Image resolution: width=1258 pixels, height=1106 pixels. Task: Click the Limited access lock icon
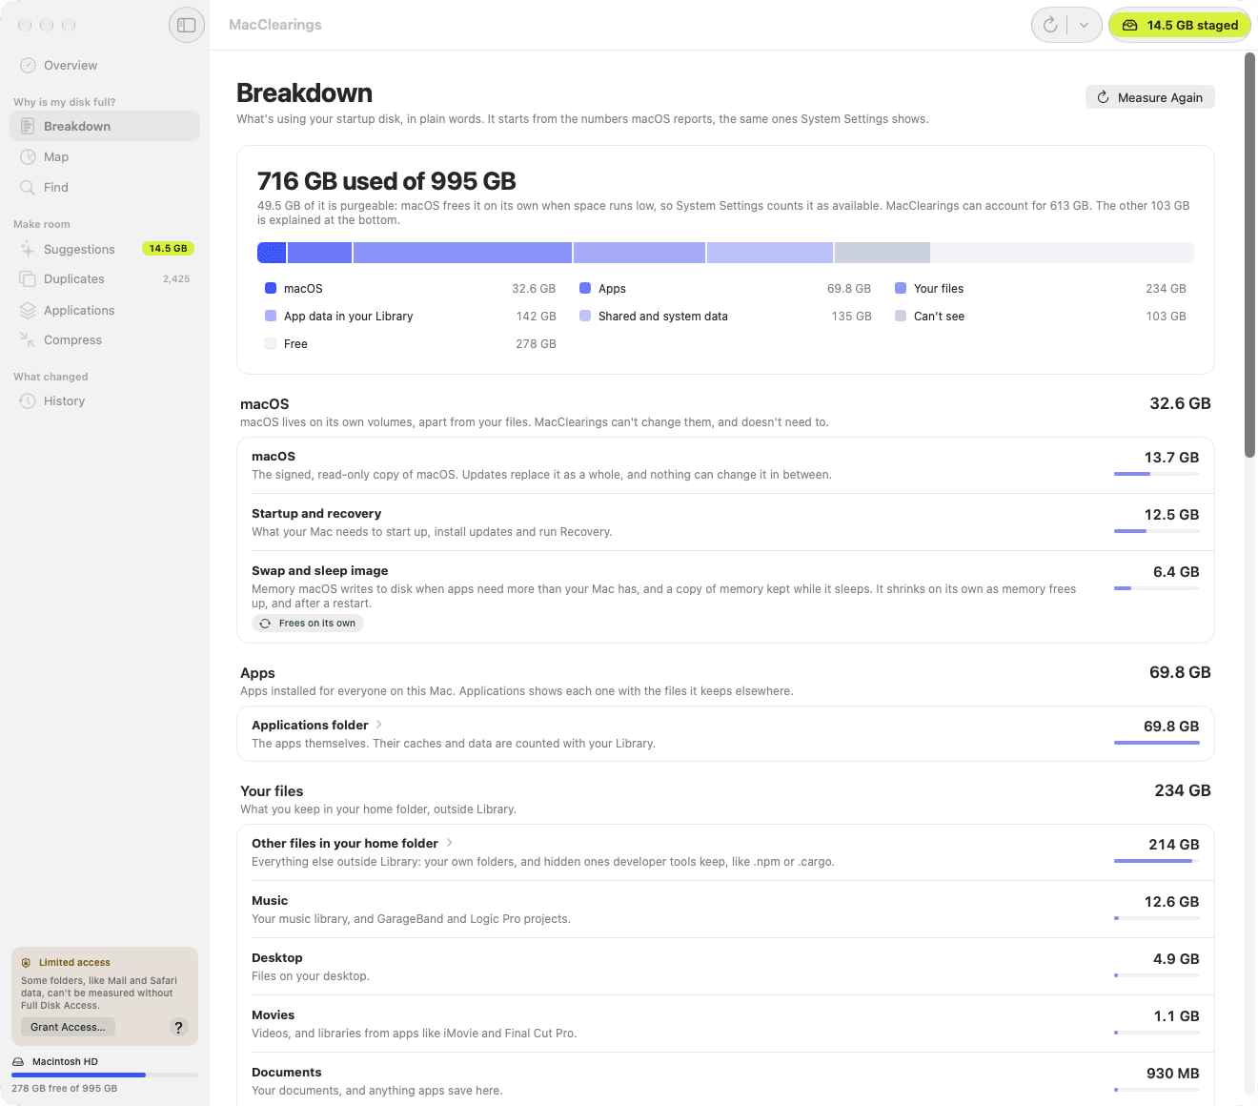tap(27, 963)
